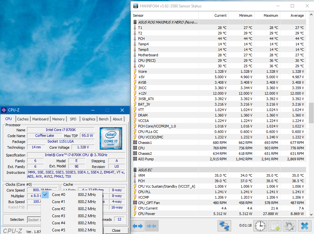Click fan icon of CPU_OPT Fan row
Image resolution: width=314 pixels, height=234 pixels.
click(135, 202)
